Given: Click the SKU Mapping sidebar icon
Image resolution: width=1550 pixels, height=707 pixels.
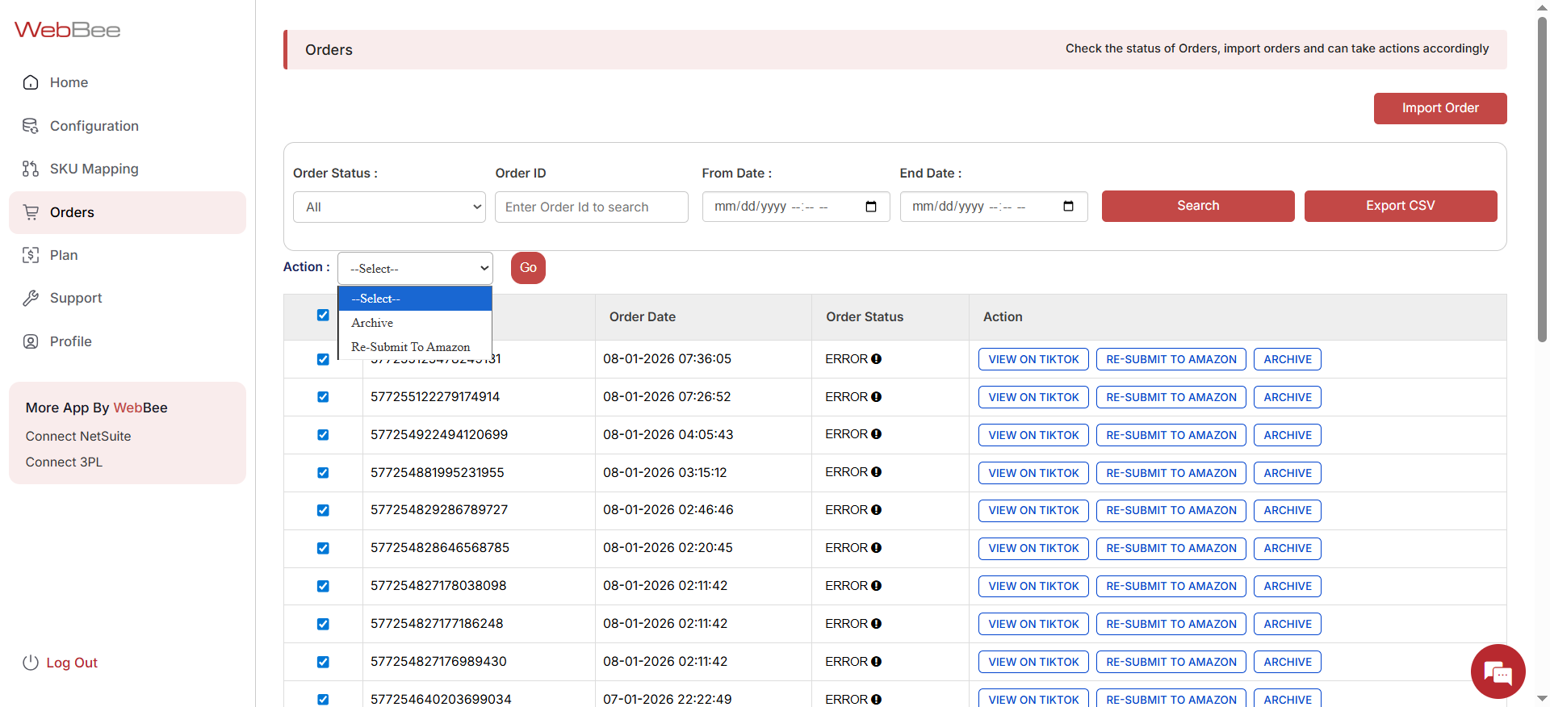Looking at the screenshot, I should 31,169.
